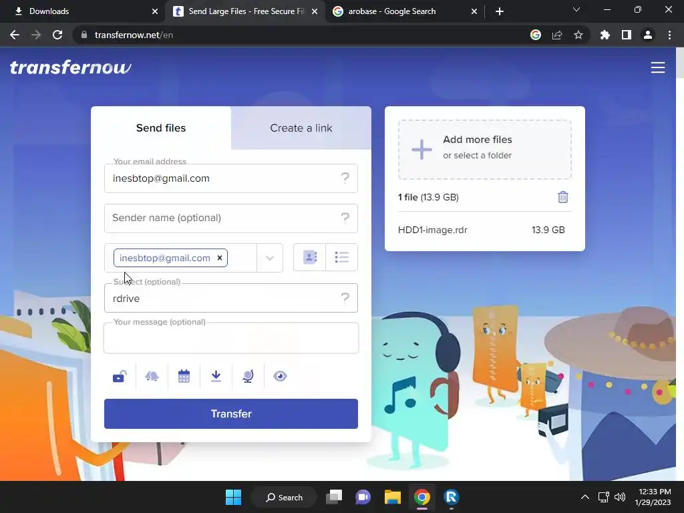Image resolution: width=684 pixels, height=513 pixels.
Task: Open browser extensions puzzle icon
Action: click(x=605, y=35)
